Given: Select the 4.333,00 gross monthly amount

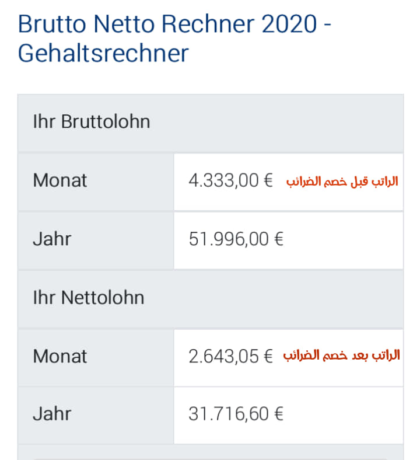Looking at the screenshot, I should click(223, 180).
